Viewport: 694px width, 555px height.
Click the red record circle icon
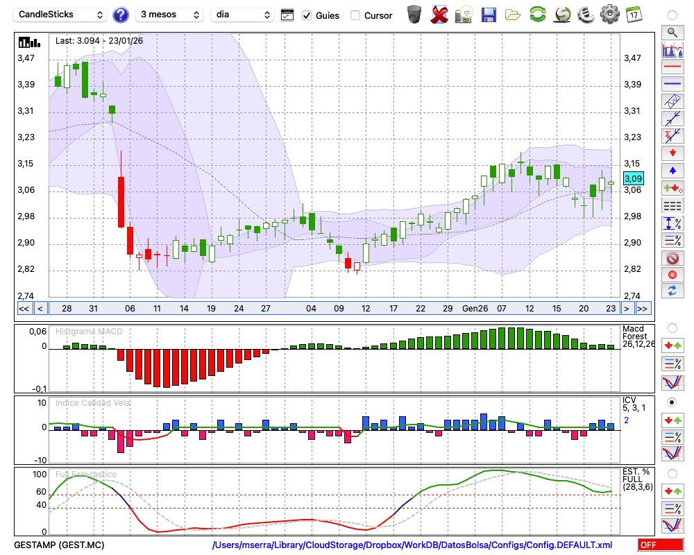pos(672,275)
